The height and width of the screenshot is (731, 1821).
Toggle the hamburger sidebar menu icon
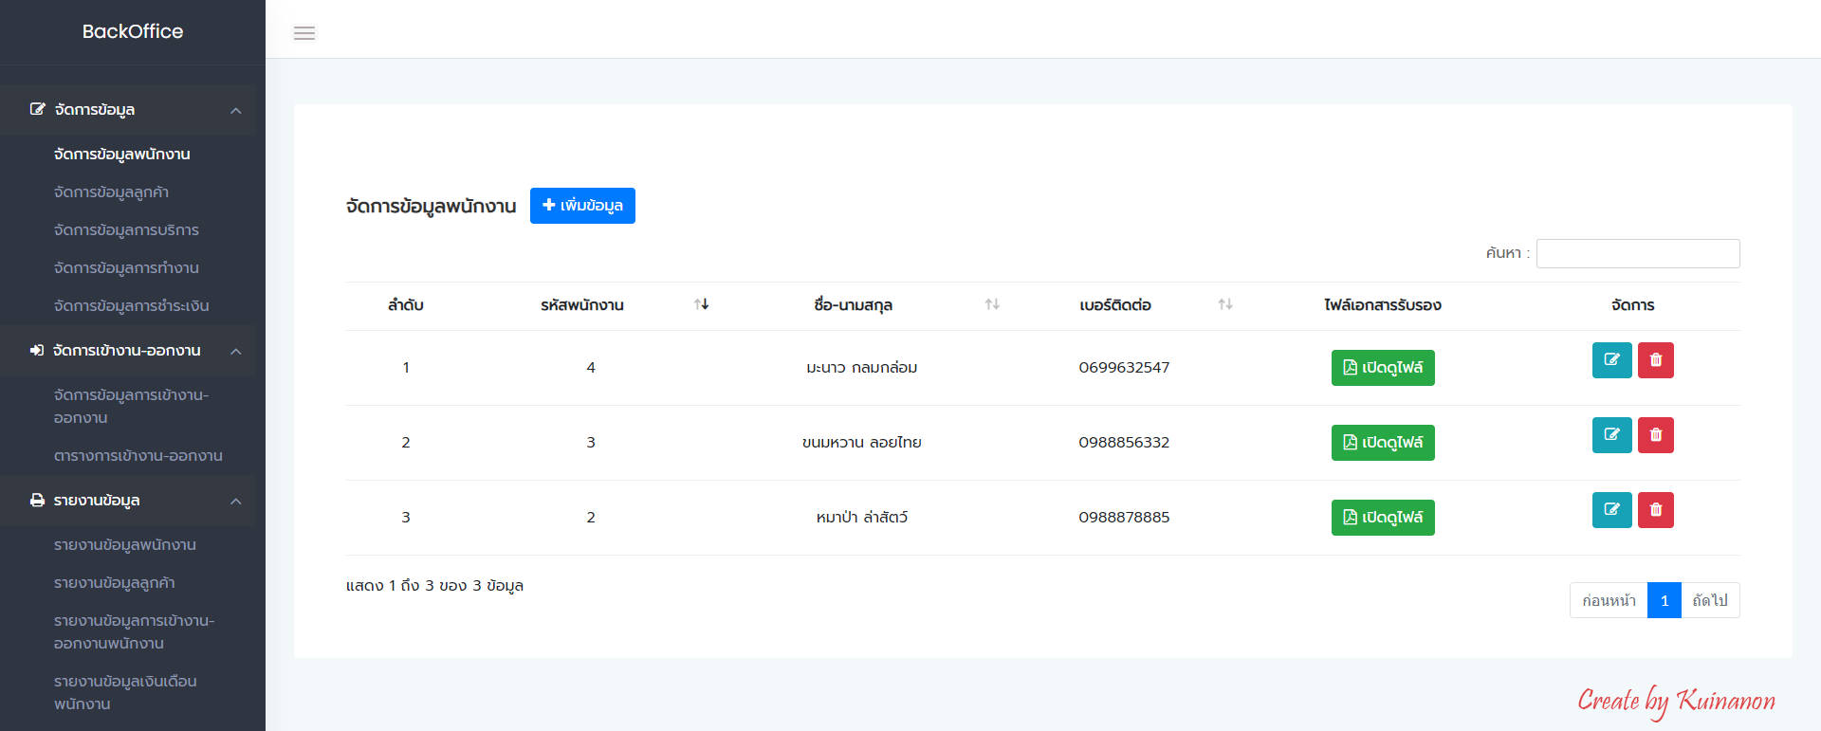[304, 33]
